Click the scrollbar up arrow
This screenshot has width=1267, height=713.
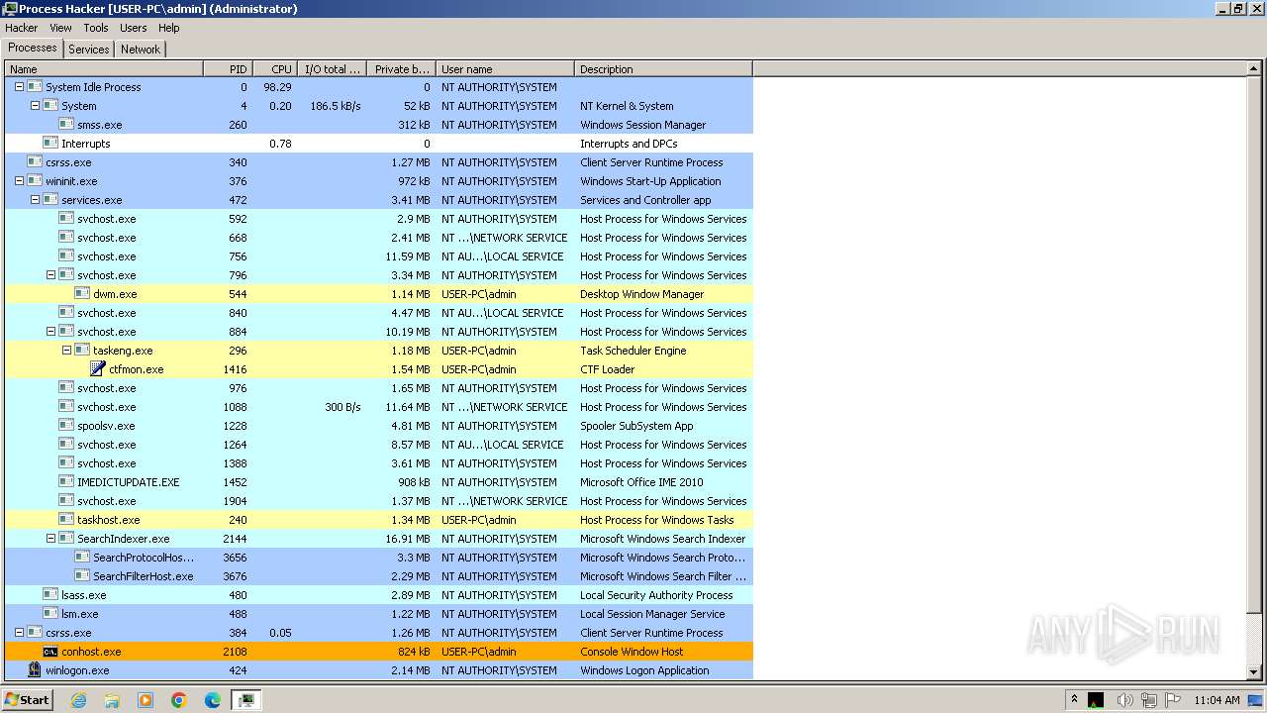click(1256, 68)
